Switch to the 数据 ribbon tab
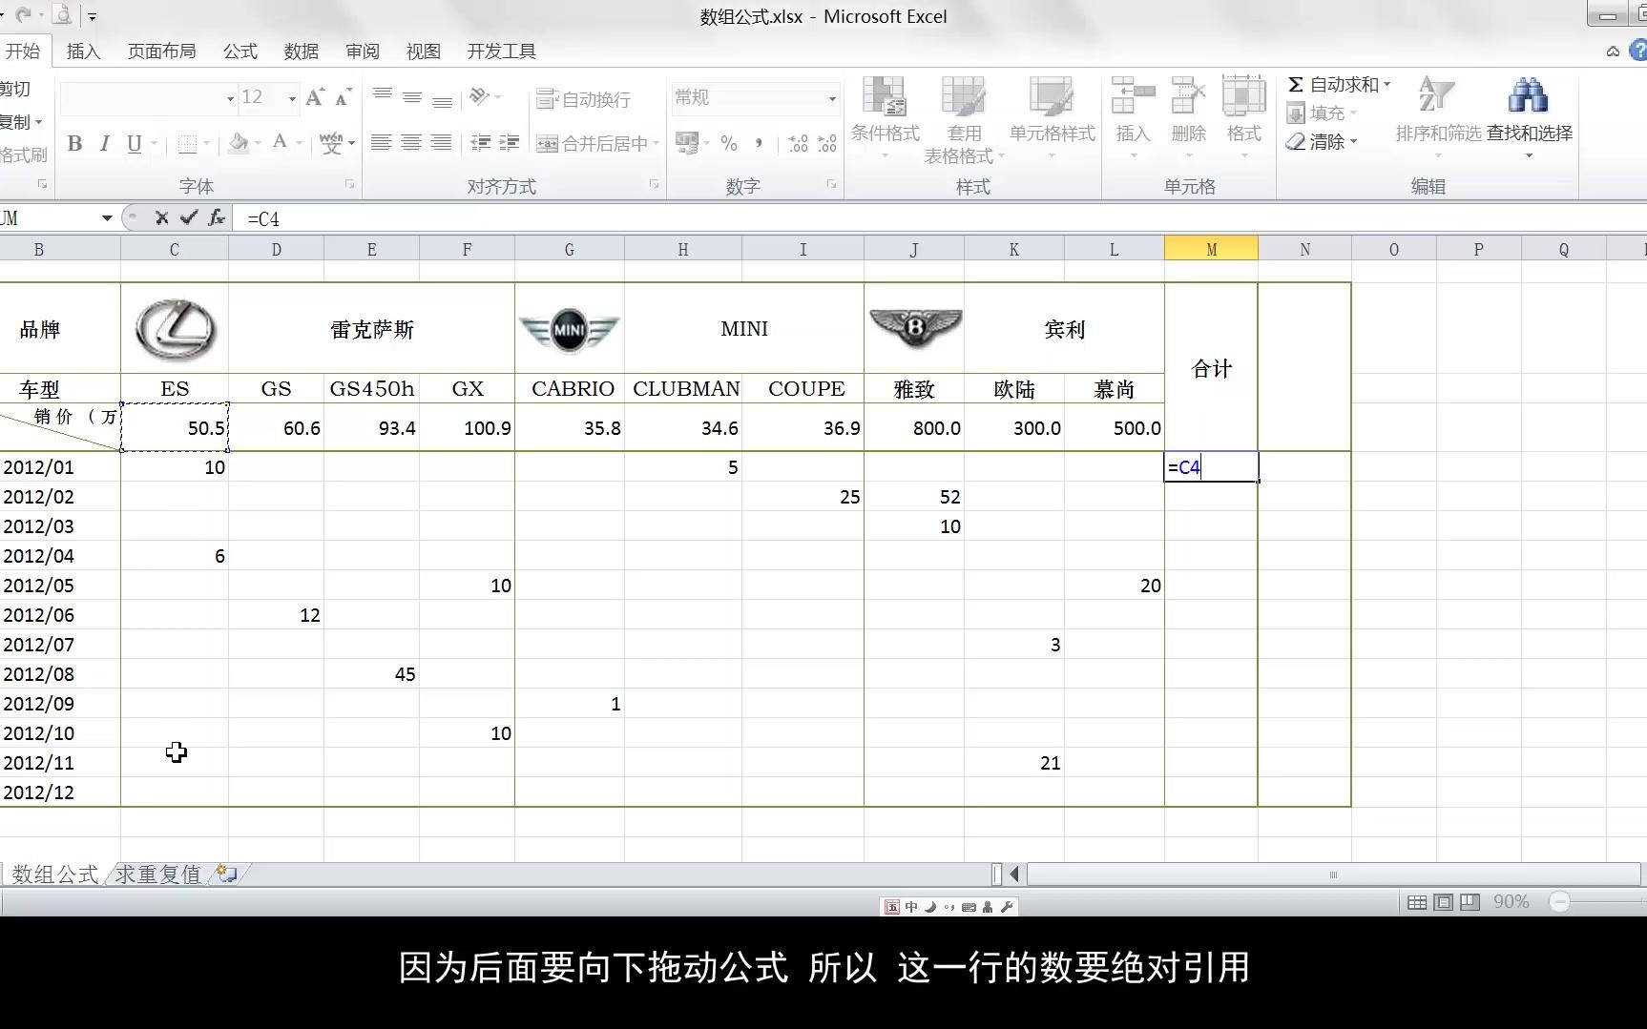The image size is (1647, 1029). point(302,51)
